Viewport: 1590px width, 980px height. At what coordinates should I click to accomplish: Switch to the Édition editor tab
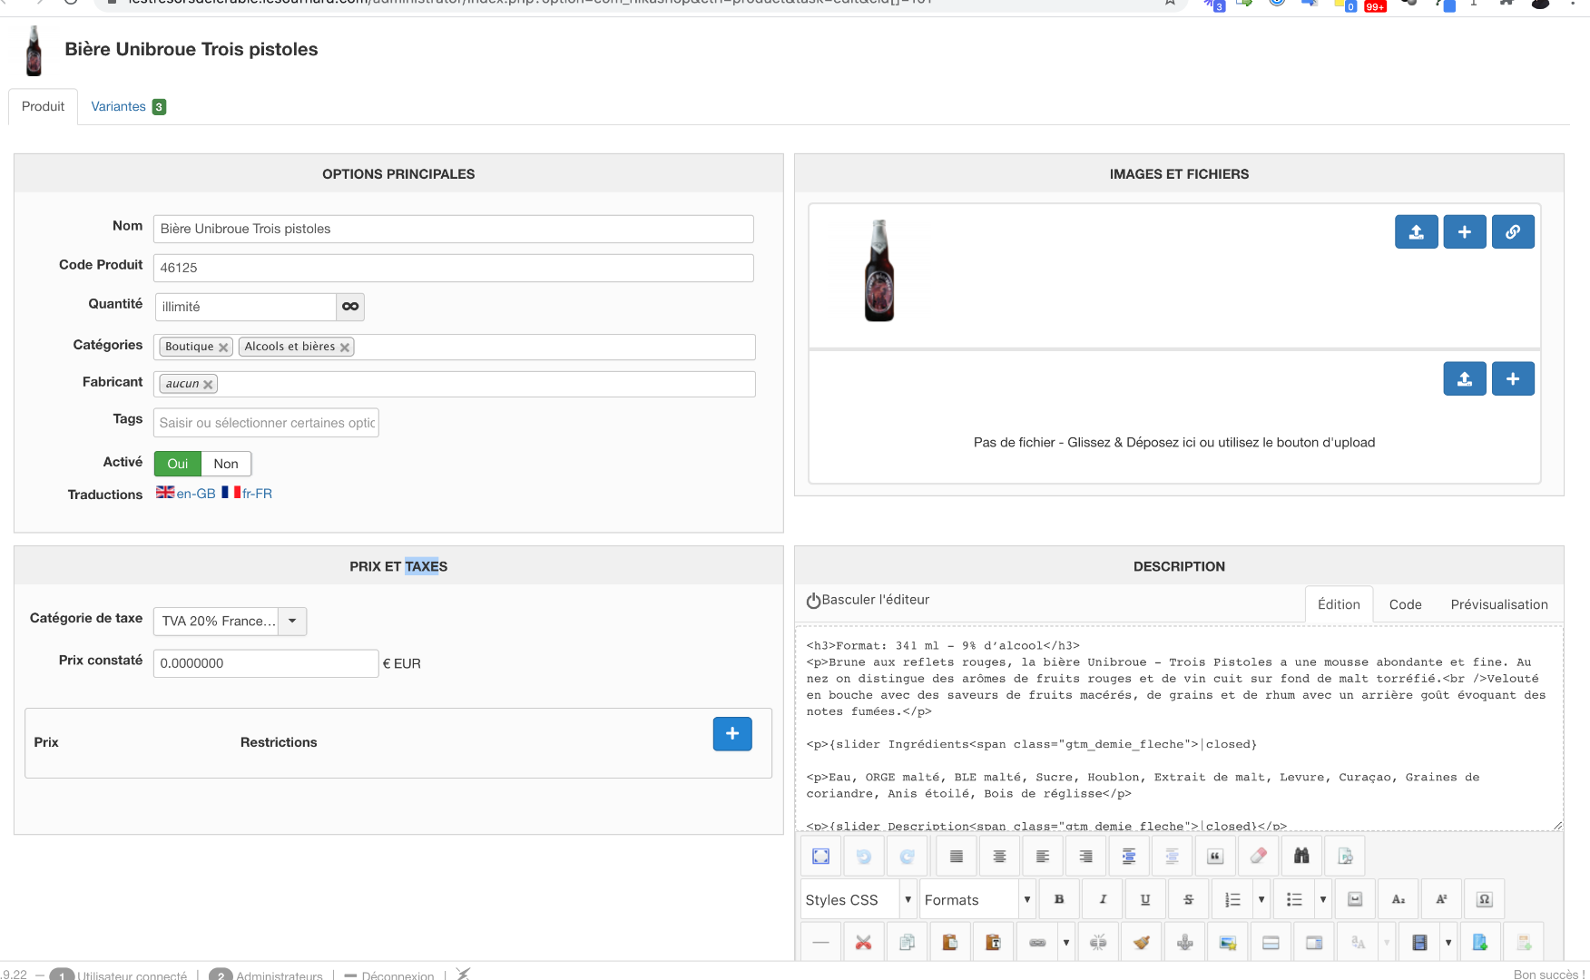1339,604
